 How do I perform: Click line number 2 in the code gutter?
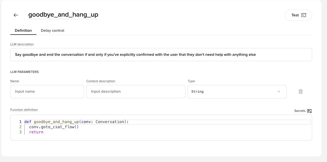pos(20,127)
